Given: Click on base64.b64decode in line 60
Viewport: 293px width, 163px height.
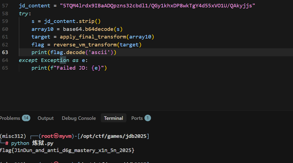Looking at the screenshot, I should click(88, 29).
